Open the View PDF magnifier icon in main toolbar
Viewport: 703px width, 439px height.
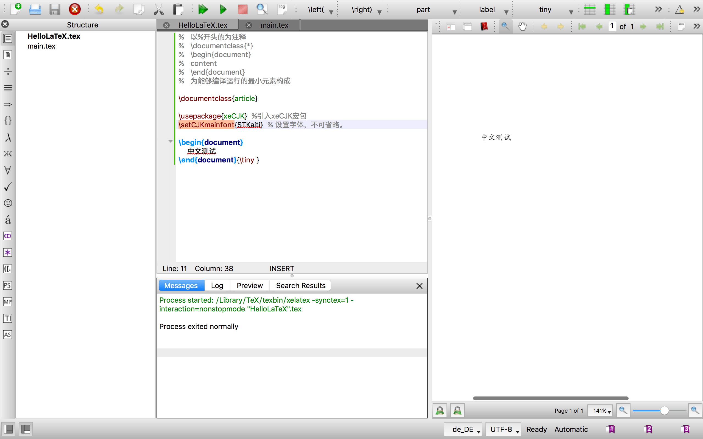point(262,9)
